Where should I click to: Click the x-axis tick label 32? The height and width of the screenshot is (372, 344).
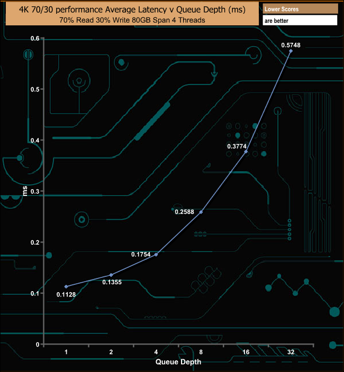(291, 352)
